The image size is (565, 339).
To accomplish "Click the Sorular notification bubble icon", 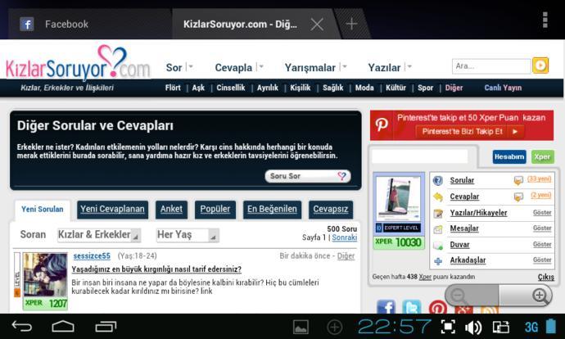I will click(x=518, y=180).
